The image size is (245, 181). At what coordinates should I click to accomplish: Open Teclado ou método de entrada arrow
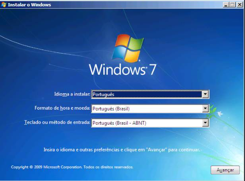point(205,123)
